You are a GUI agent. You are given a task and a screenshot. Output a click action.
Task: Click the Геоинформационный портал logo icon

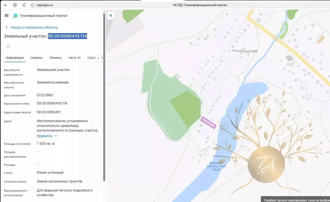click(x=15, y=15)
